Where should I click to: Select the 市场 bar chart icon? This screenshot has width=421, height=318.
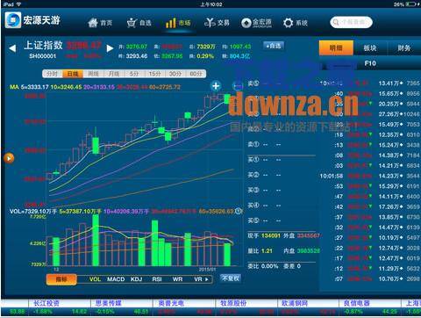click(x=170, y=23)
